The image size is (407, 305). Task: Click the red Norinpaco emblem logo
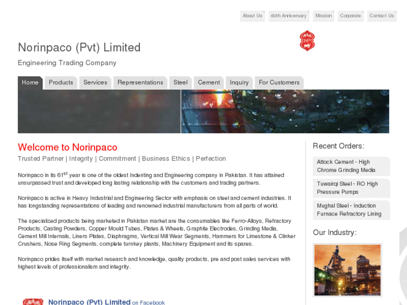(x=307, y=40)
